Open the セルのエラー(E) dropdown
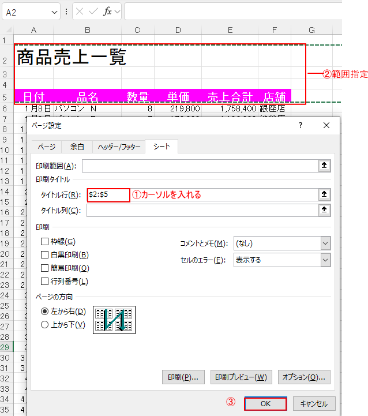 [x=325, y=260]
